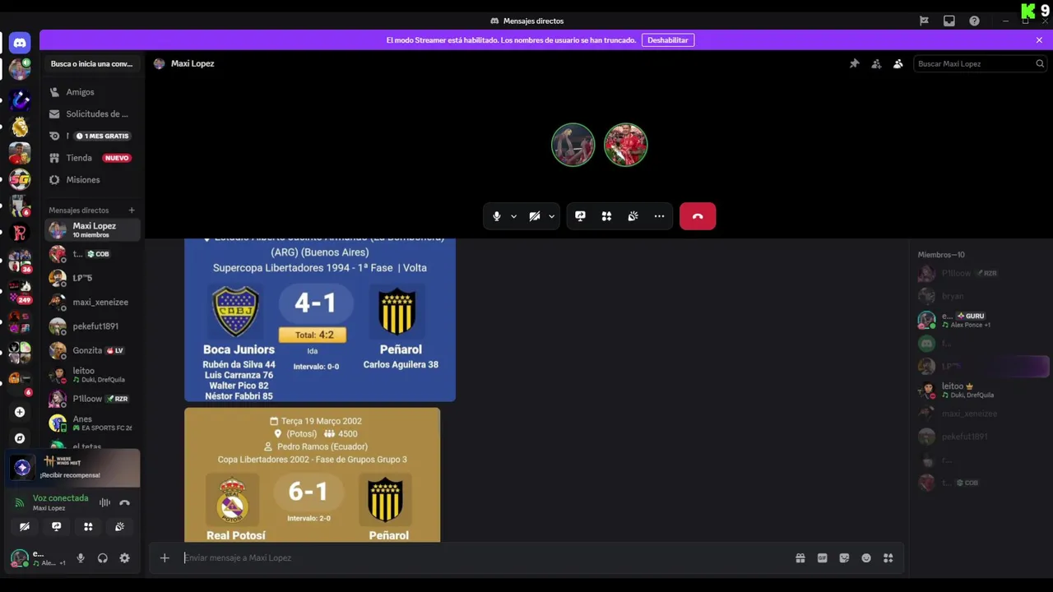The image size is (1053, 592).
Task: Add a server with the plus icon
Action: (20, 412)
